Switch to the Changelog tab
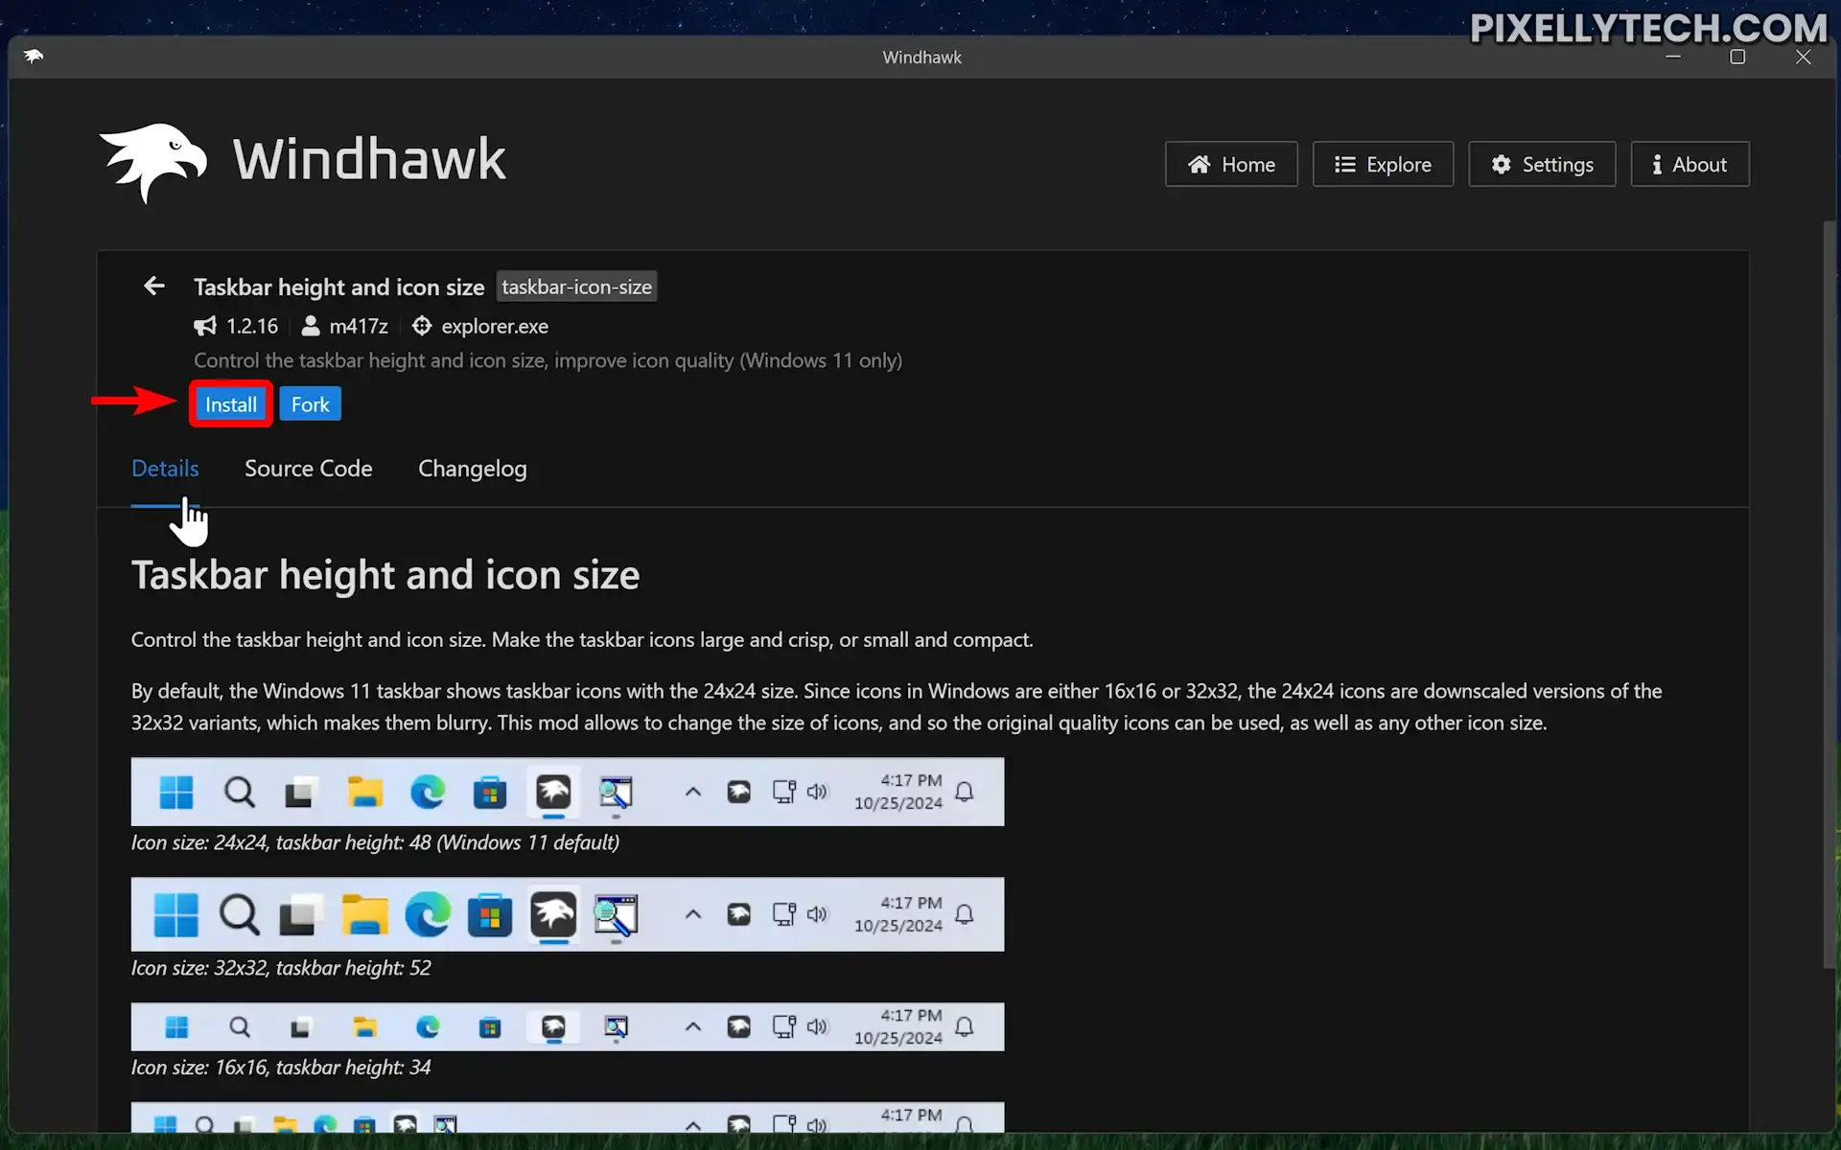Screen dimensions: 1841x1150 point(472,469)
